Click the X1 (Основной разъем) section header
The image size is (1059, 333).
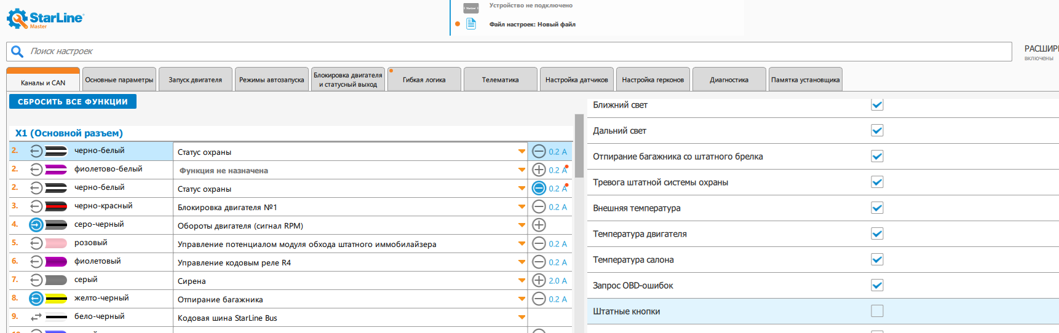[x=69, y=133]
